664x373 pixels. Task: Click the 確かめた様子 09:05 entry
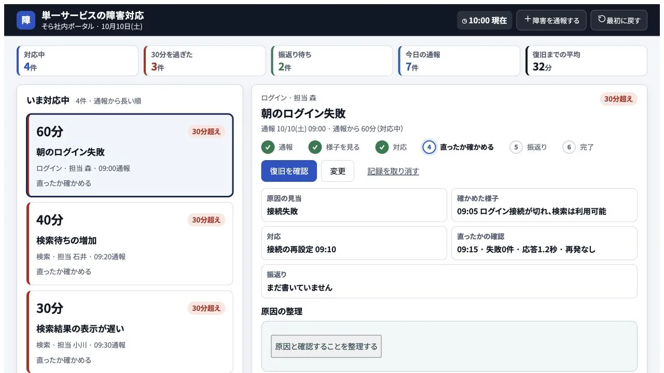point(544,205)
